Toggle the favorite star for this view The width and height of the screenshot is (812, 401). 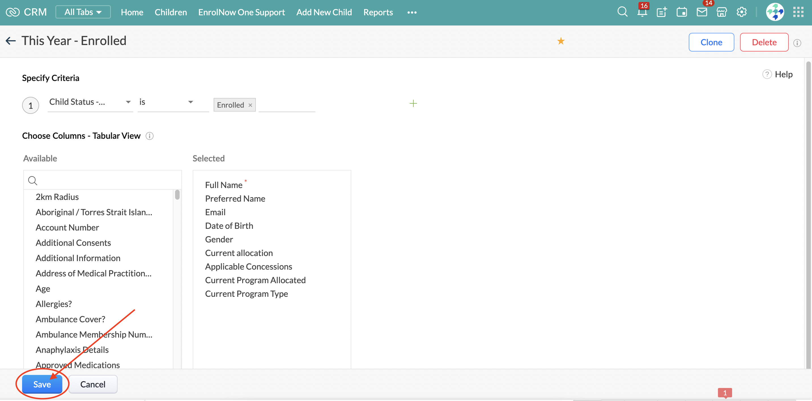(x=561, y=41)
